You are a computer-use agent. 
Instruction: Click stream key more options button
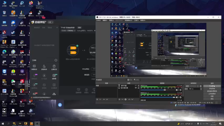[94, 75]
